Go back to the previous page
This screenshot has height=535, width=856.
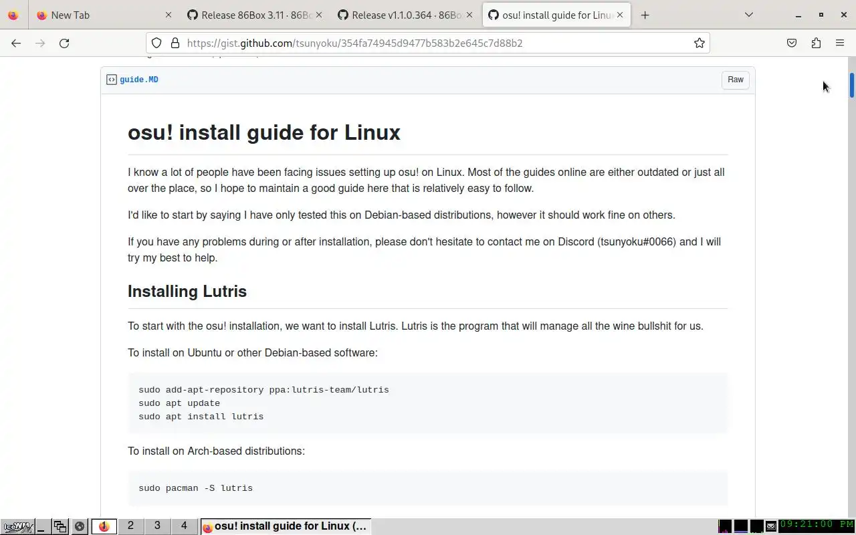tap(16, 43)
